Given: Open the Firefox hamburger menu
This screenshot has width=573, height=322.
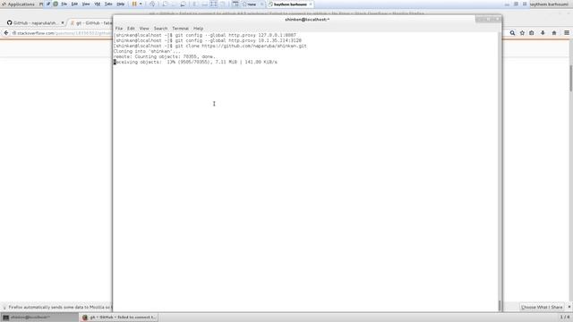Looking at the screenshot, I should point(567,33).
